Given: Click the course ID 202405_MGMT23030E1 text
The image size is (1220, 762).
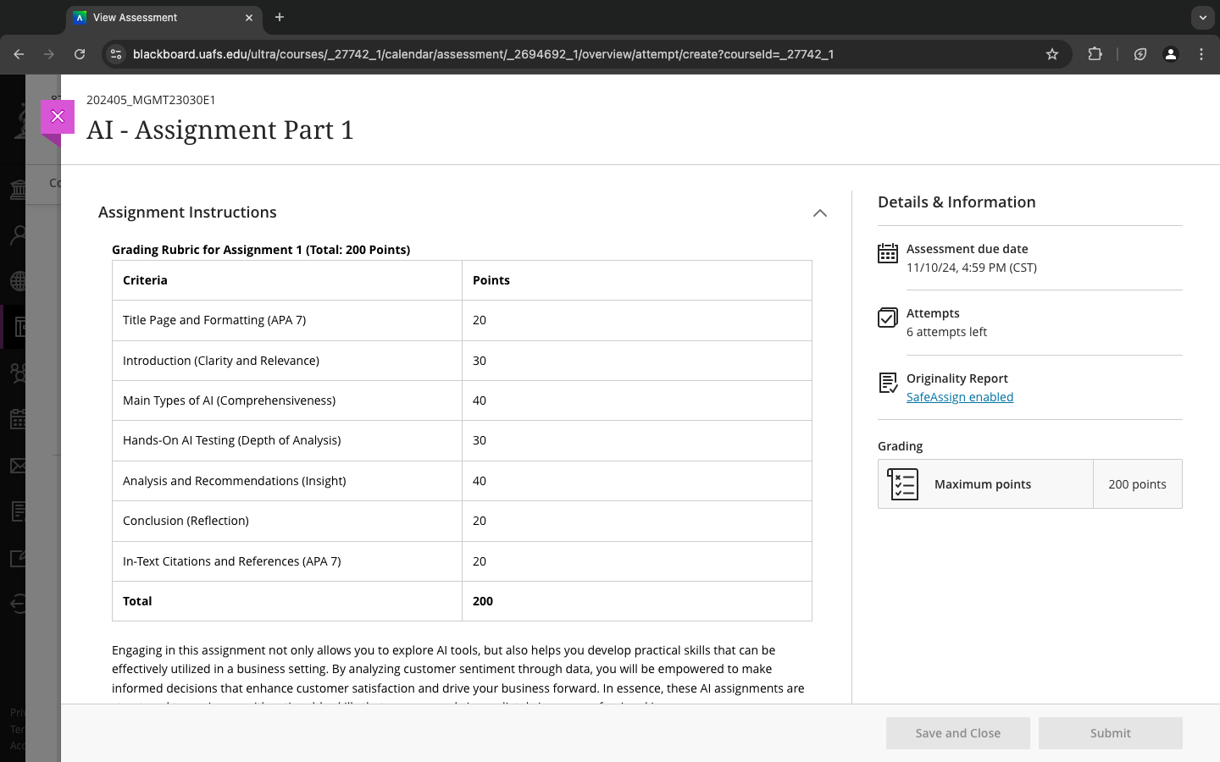Looking at the screenshot, I should click(151, 100).
